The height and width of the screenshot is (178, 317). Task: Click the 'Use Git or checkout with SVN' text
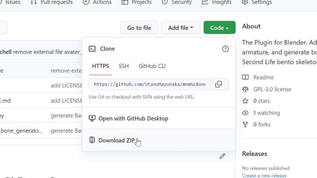point(142,97)
